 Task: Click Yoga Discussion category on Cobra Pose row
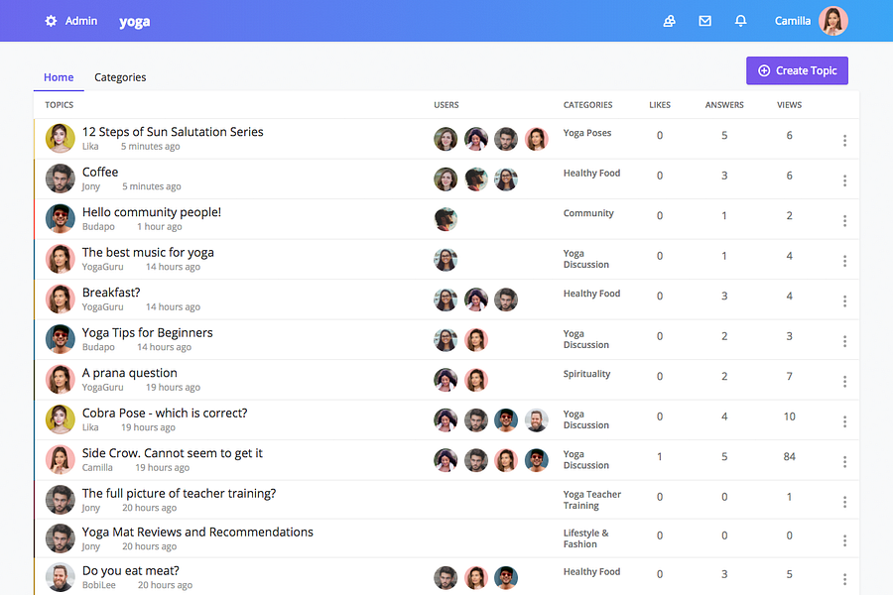tap(586, 419)
